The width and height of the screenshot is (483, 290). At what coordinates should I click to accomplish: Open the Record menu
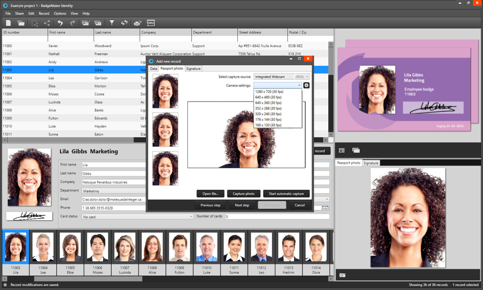pyautogui.click(x=44, y=14)
